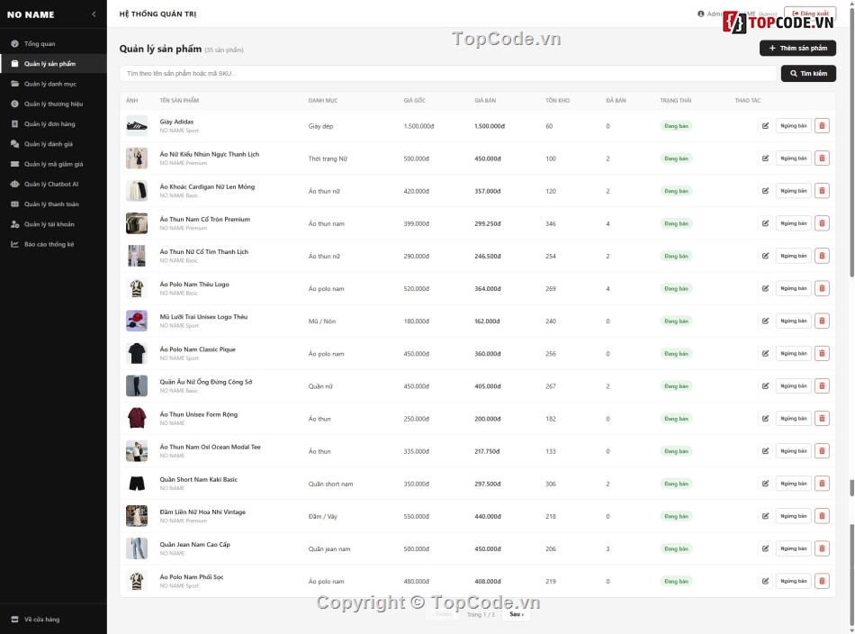The height and width of the screenshot is (634, 855).
Task: Edit Đầm Liền Nữ Hoa Nhí Vintage
Action: pyautogui.click(x=765, y=516)
